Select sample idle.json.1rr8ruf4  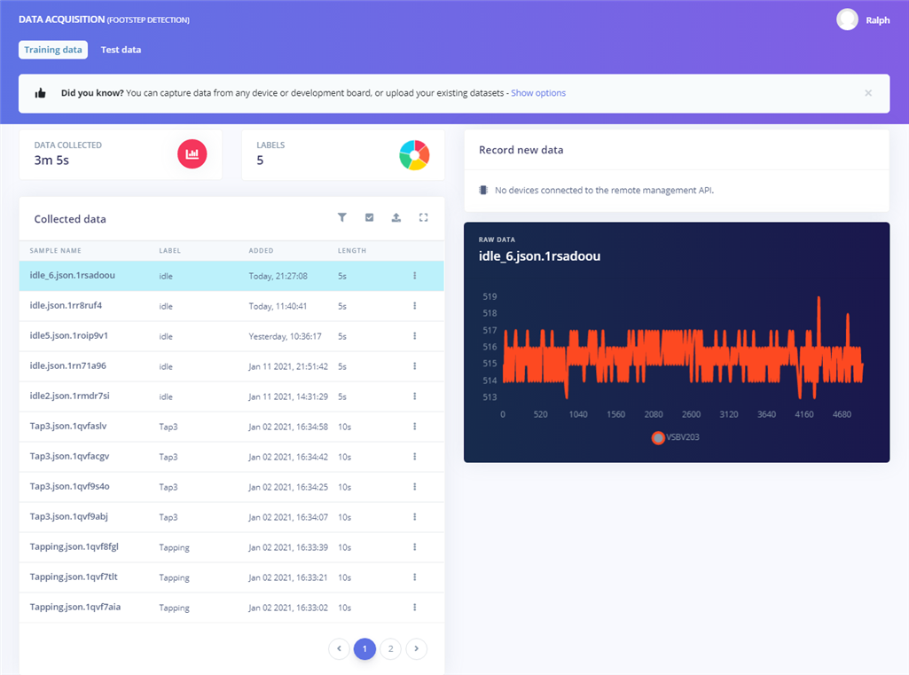(x=231, y=306)
